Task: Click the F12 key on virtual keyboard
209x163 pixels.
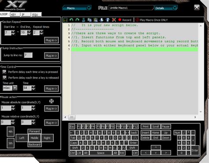Action: coord(136,127)
